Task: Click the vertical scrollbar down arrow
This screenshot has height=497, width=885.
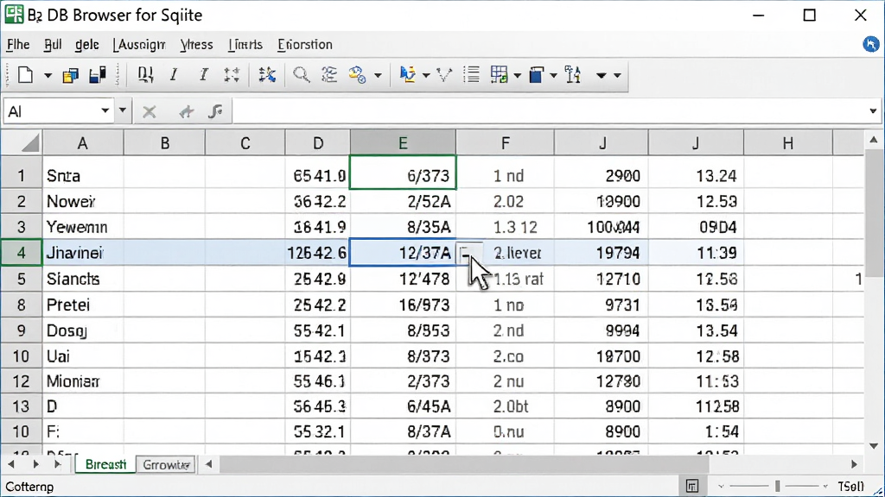Action: 874,446
